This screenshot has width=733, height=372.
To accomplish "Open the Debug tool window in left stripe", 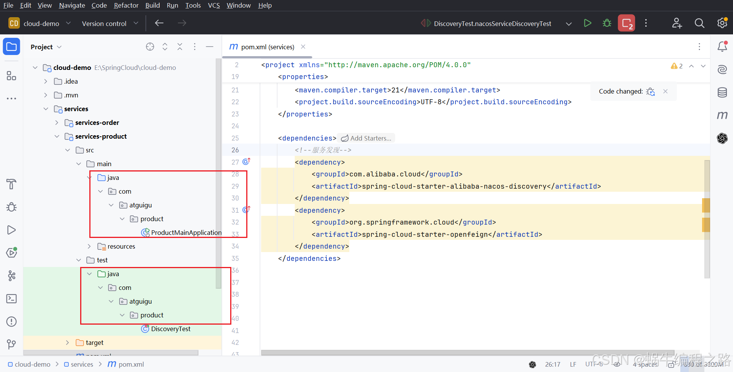I will 11,207.
